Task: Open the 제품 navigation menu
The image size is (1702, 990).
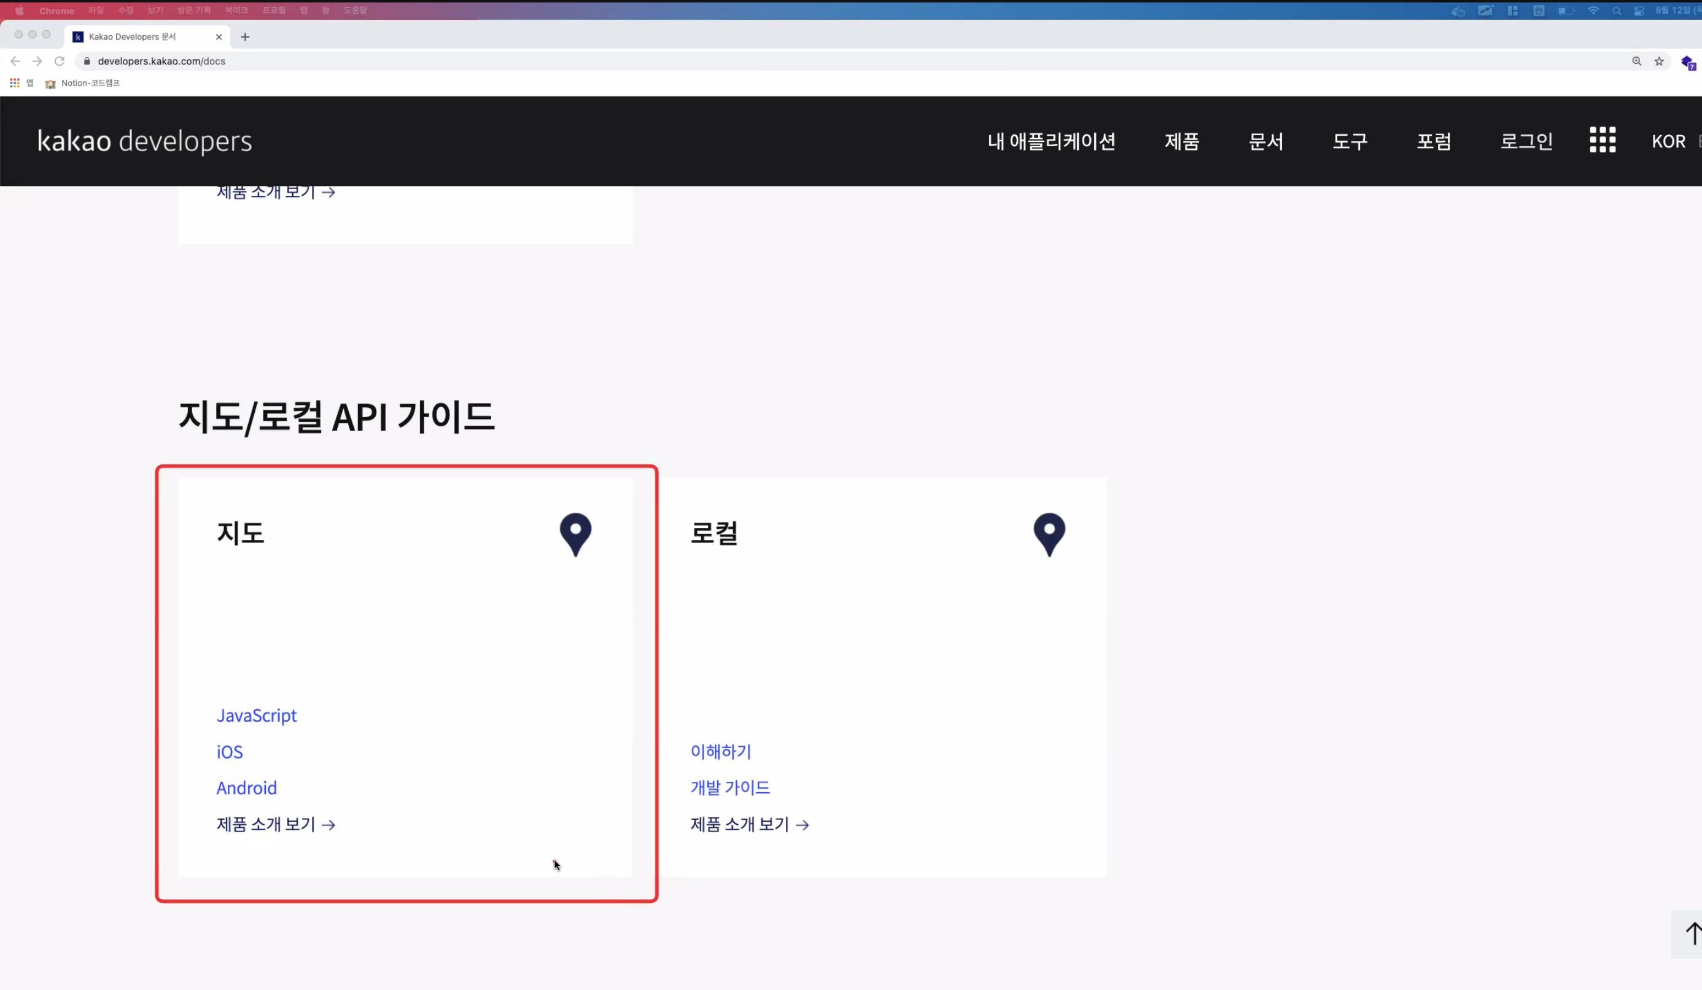Action: 1181,141
